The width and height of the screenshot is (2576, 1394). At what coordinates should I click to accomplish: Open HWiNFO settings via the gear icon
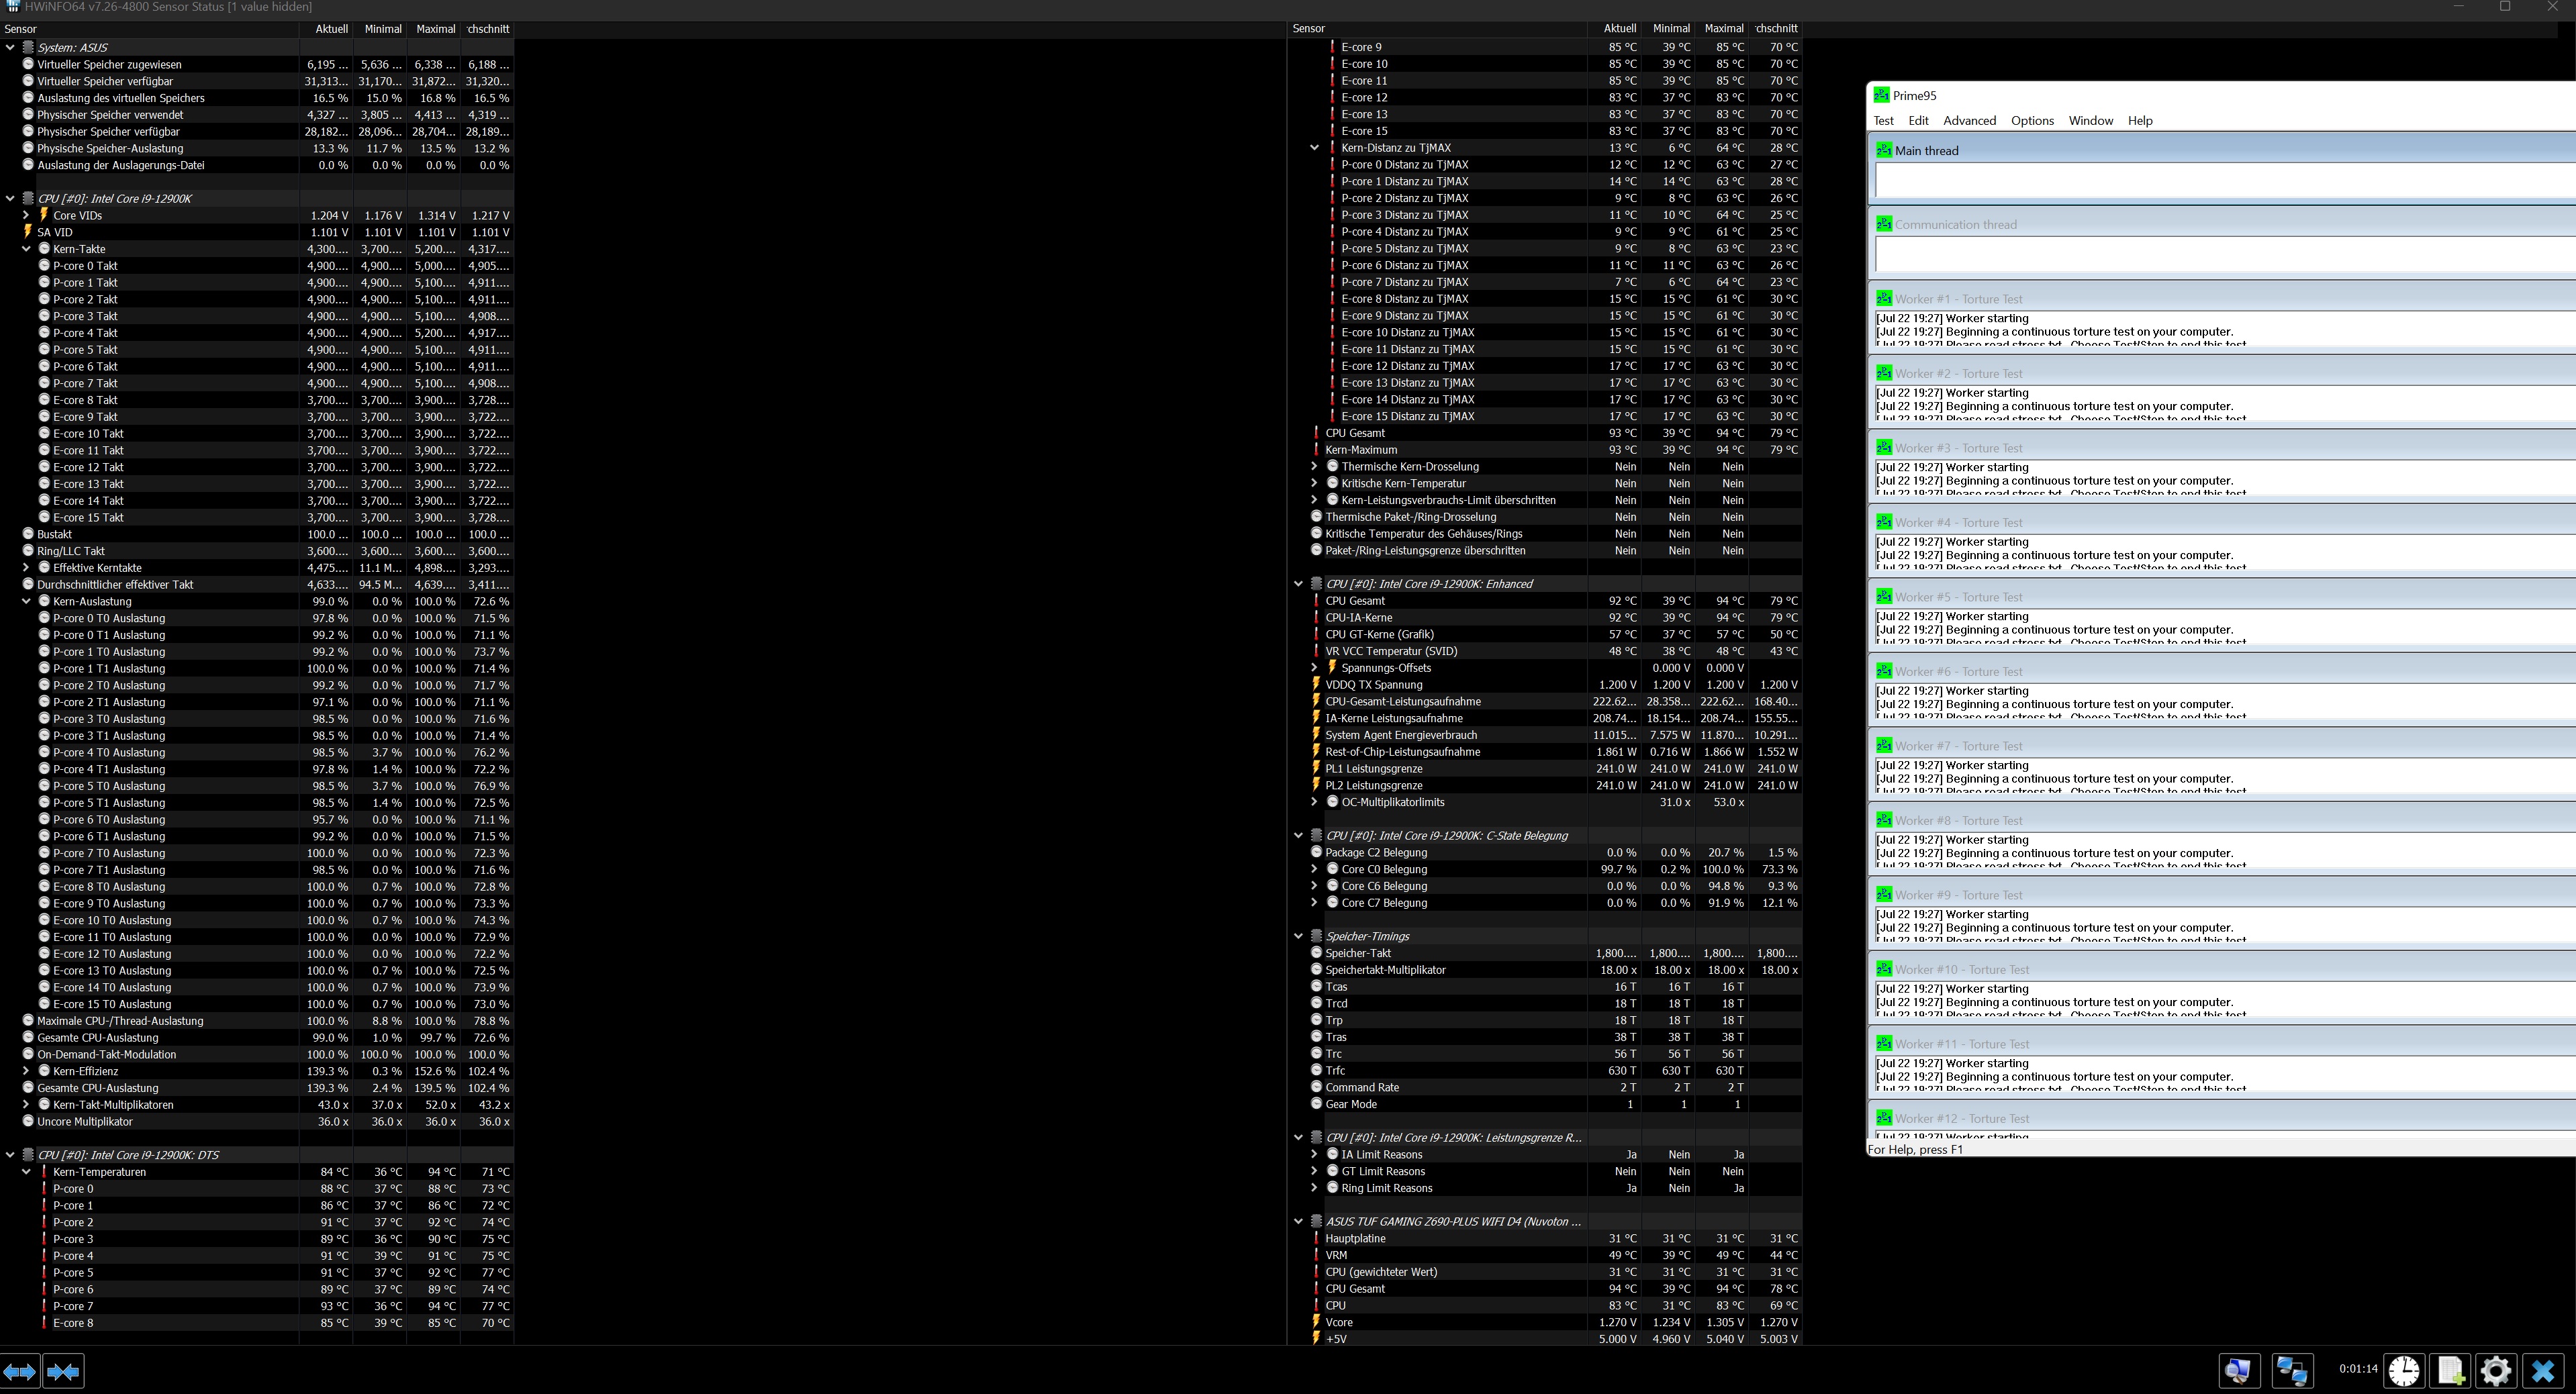[x=2495, y=1371]
